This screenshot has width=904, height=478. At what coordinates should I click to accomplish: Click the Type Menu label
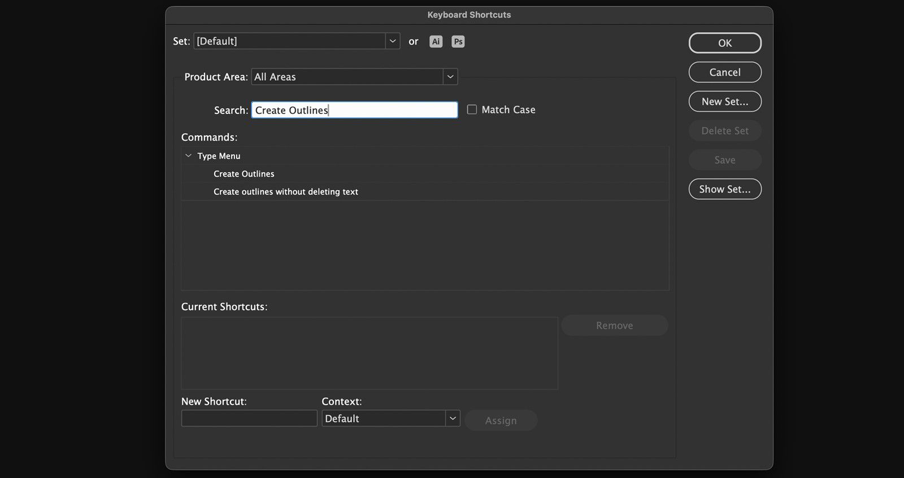pyautogui.click(x=219, y=156)
